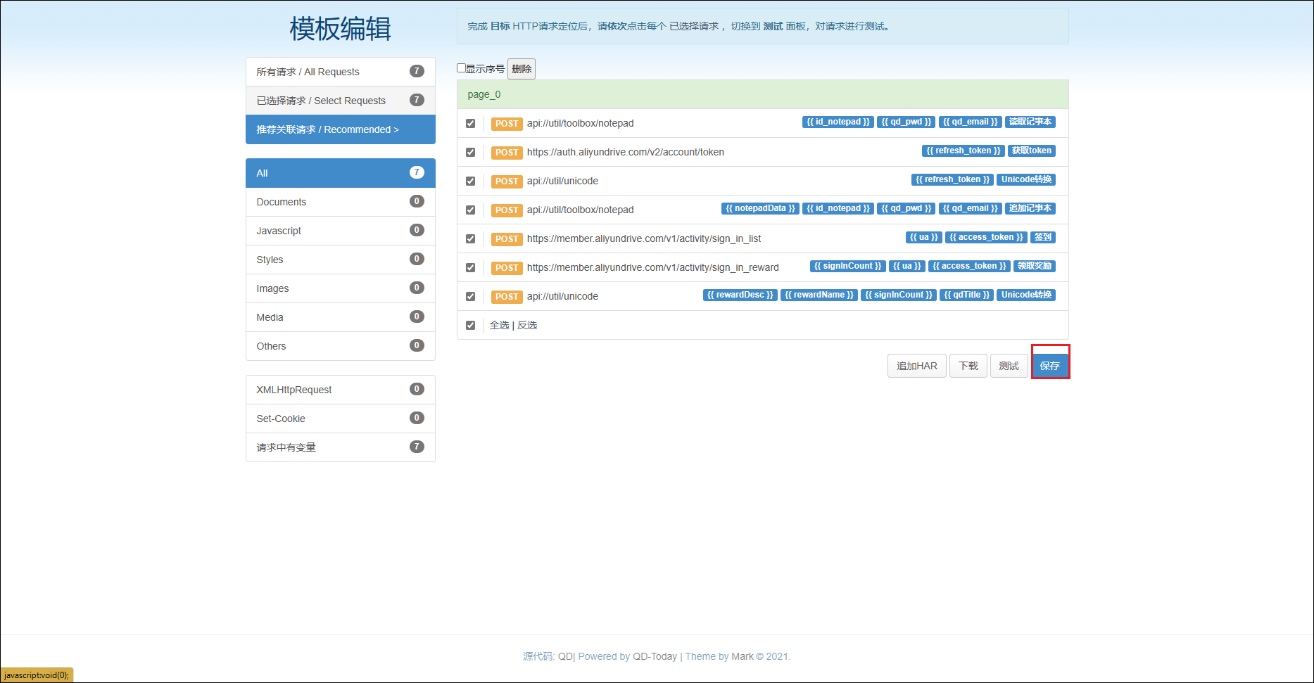Screen dimensions: 1314x683
Task: Show requests with Set-Cookie
Action: click(340, 419)
